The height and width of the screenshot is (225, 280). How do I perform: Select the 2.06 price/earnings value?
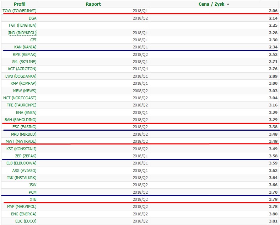tap(273, 11)
